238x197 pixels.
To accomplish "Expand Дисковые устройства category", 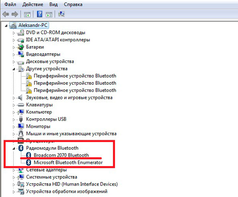I will pos(14,62).
